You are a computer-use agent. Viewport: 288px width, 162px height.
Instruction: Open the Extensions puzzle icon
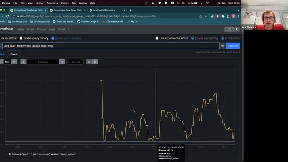(223, 16)
